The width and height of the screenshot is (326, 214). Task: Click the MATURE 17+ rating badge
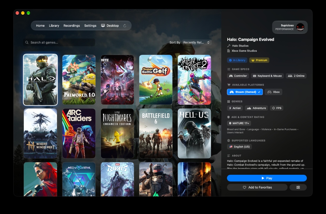click(239, 123)
